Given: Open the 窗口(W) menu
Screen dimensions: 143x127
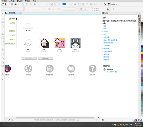Looking at the screenshot, I should point(20,1).
